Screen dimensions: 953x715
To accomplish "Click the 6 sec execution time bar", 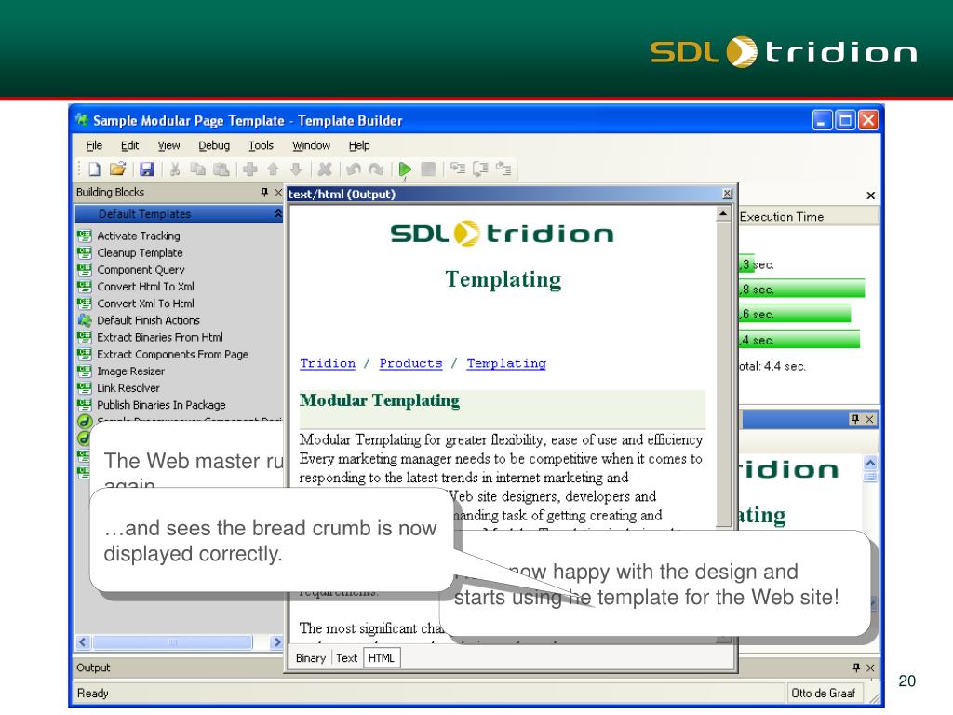I will point(795,314).
